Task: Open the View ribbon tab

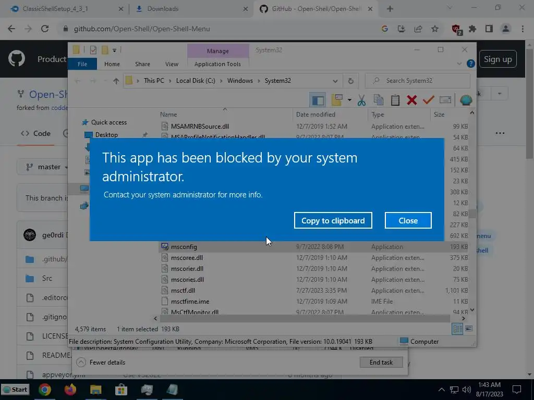Action: 172,64
